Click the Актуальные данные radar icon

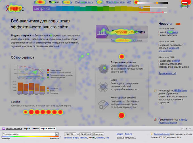102,68
